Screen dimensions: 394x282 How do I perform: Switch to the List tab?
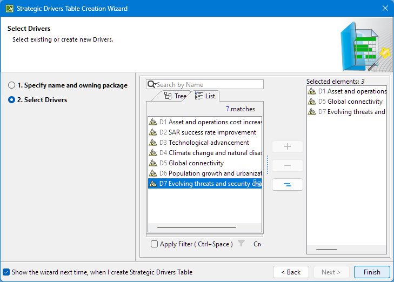point(205,96)
